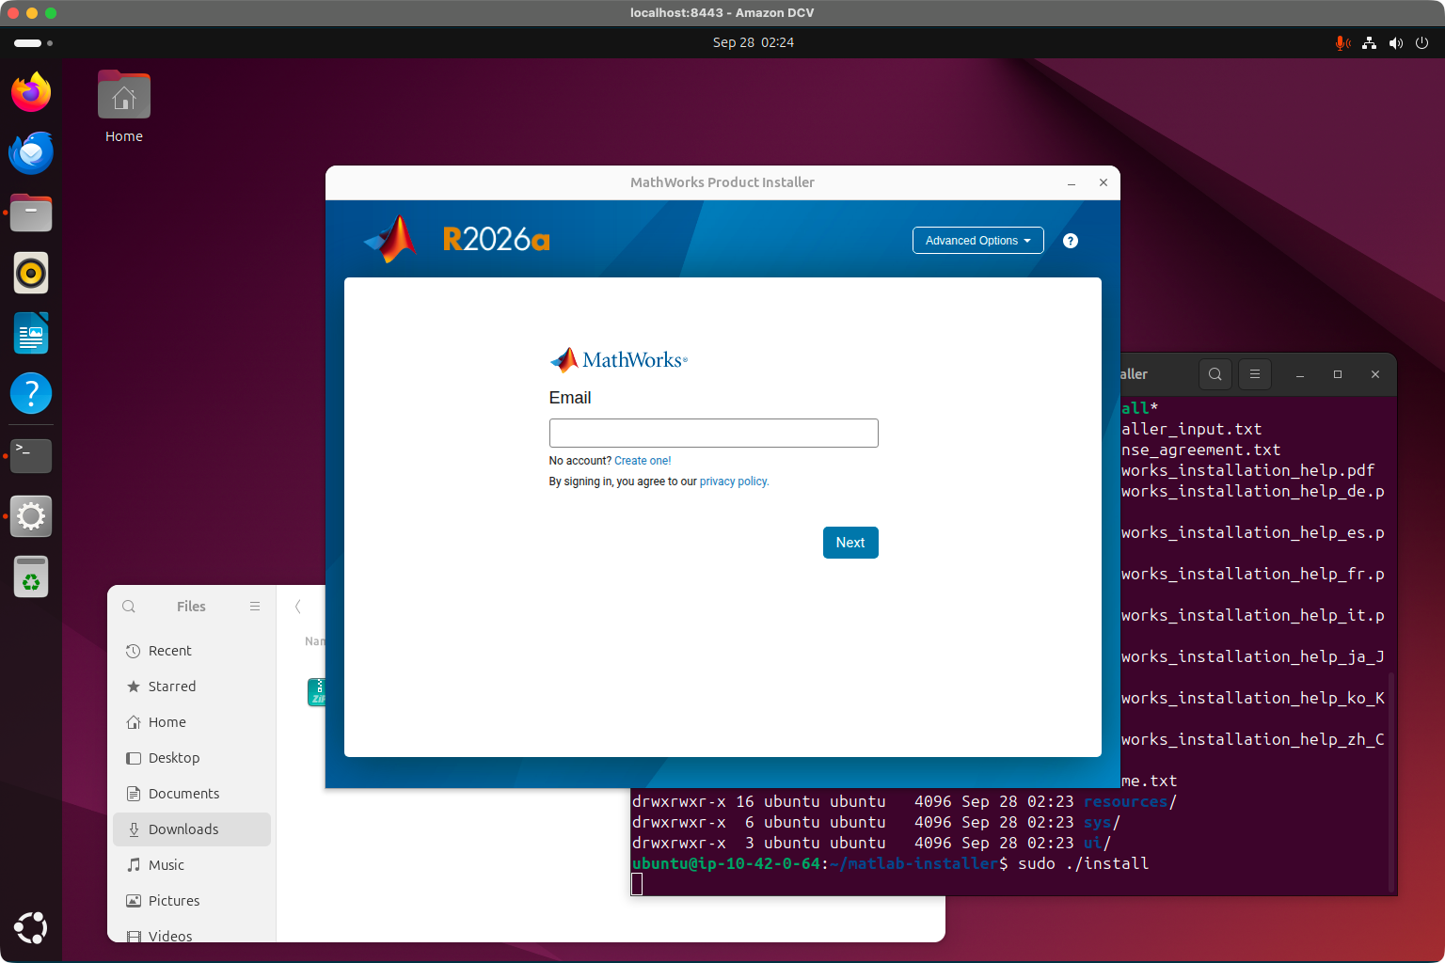Click the installer help question mark icon
The height and width of the screenshot is (963, 1445).
pyautogui.click(x=1071, y=241)
